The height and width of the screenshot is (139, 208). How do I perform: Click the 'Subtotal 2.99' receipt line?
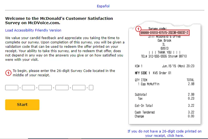(164, 94)
